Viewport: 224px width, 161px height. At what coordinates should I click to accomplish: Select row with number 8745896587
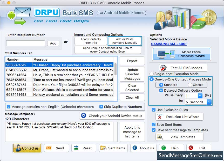(60, 70)
